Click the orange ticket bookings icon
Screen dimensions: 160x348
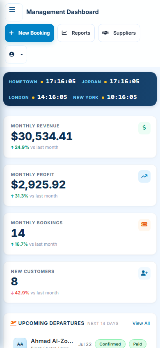(144, 225)
